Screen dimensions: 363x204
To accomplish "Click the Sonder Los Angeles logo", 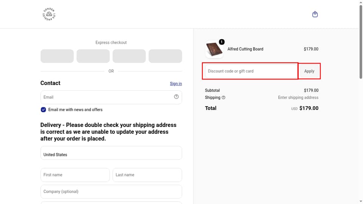I will pos(49,14).
